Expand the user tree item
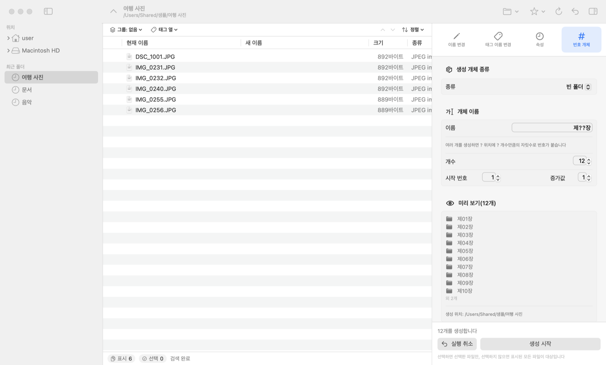The height and width of the screenshot is (365, 606). 8,38
